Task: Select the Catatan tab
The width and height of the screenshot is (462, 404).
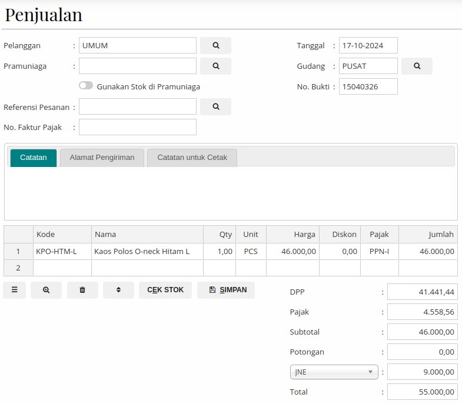Action: point(34,158)
